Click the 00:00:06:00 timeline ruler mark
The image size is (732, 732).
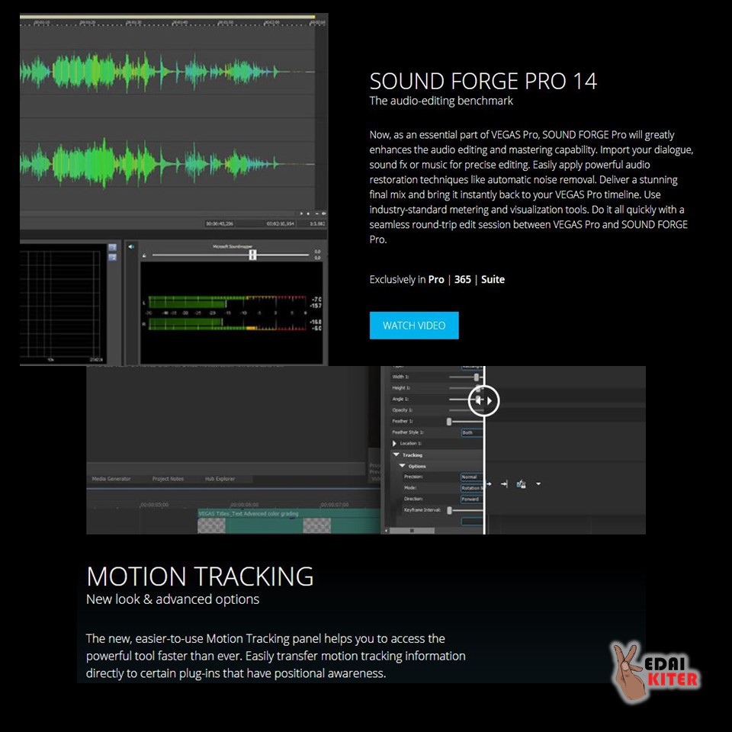pos(244,505)
